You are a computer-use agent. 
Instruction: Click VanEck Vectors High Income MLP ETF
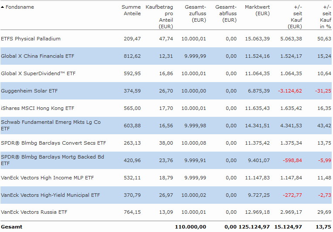click(x=47, y=178)
